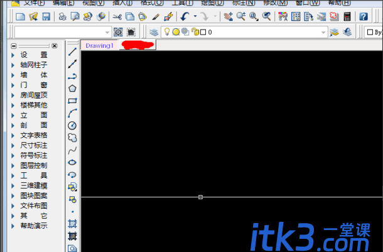Image resolution: width=383 pixels, height=252 pixels.
Task: Select the Rectangle tool
Action: coord(72,101)
